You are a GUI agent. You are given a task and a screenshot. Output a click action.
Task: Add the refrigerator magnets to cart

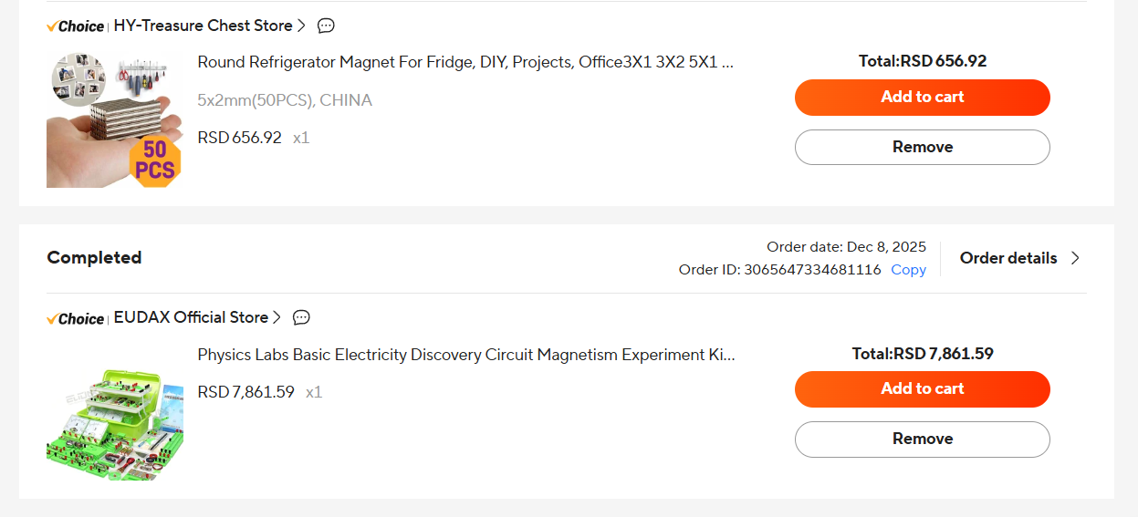click(x=922, y=98)
